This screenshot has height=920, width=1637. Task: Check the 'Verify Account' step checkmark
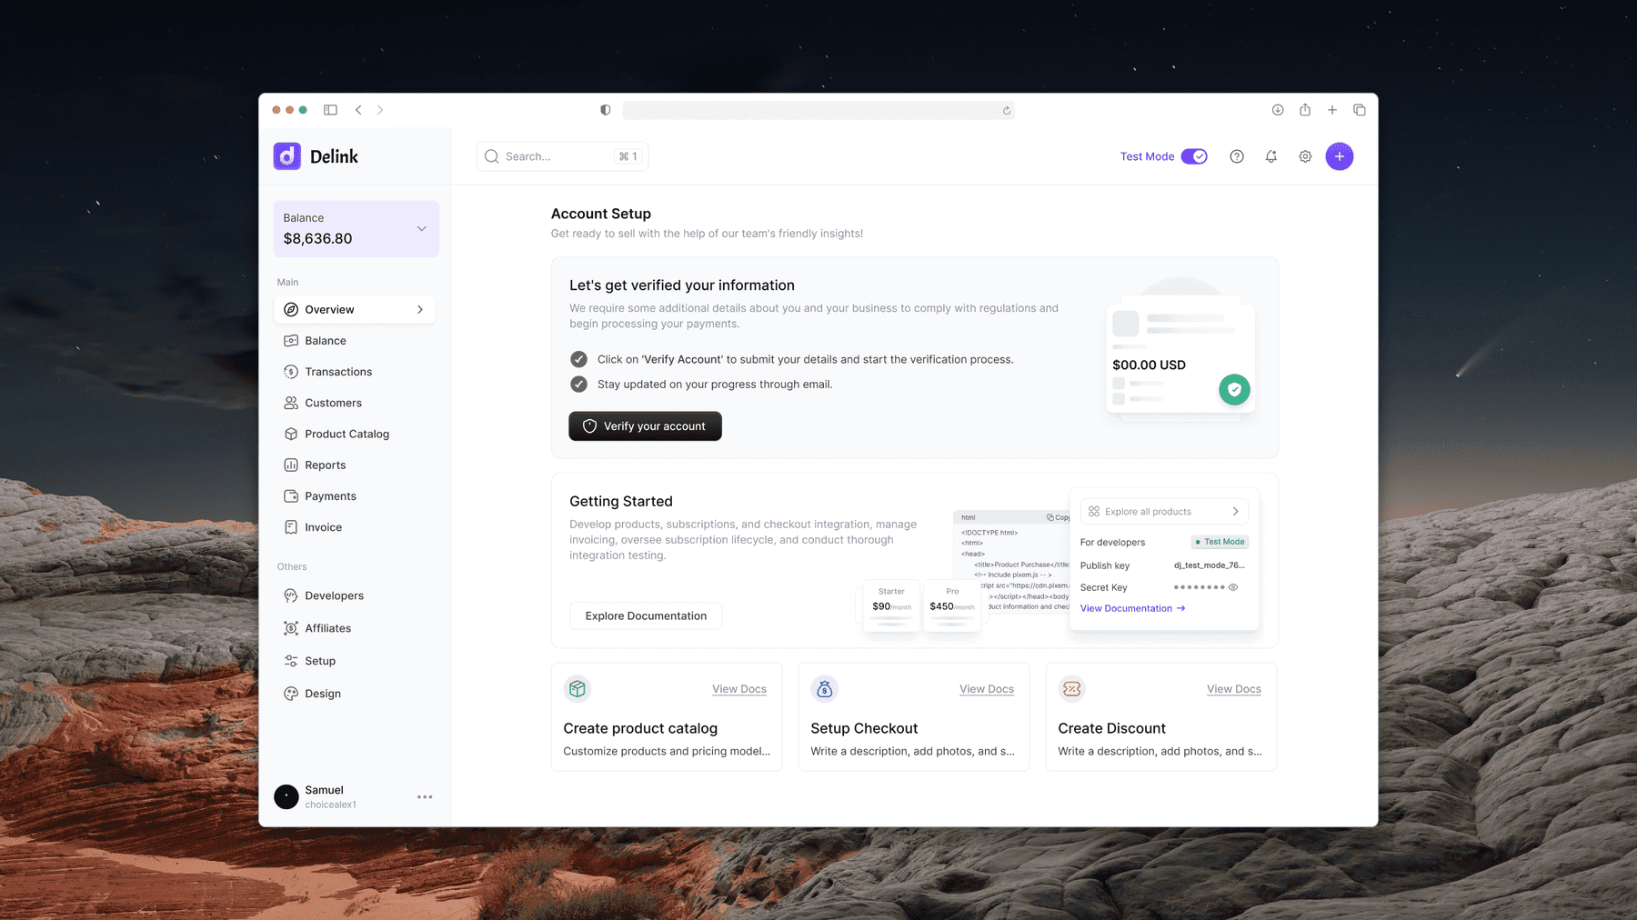[578, 359]
